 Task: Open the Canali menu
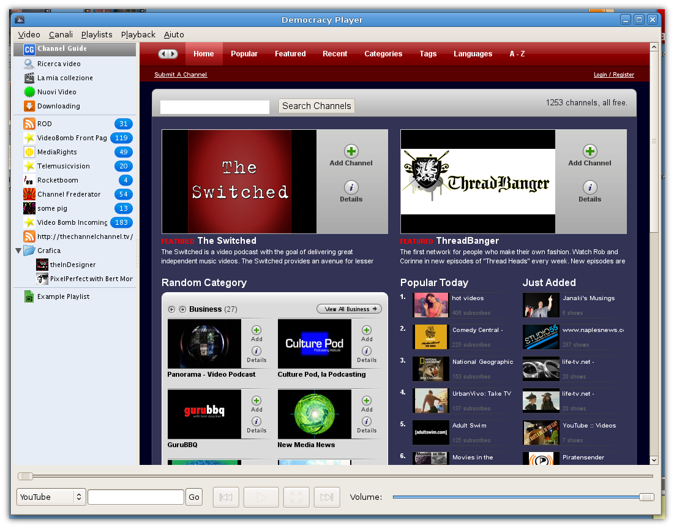point(61,35)
